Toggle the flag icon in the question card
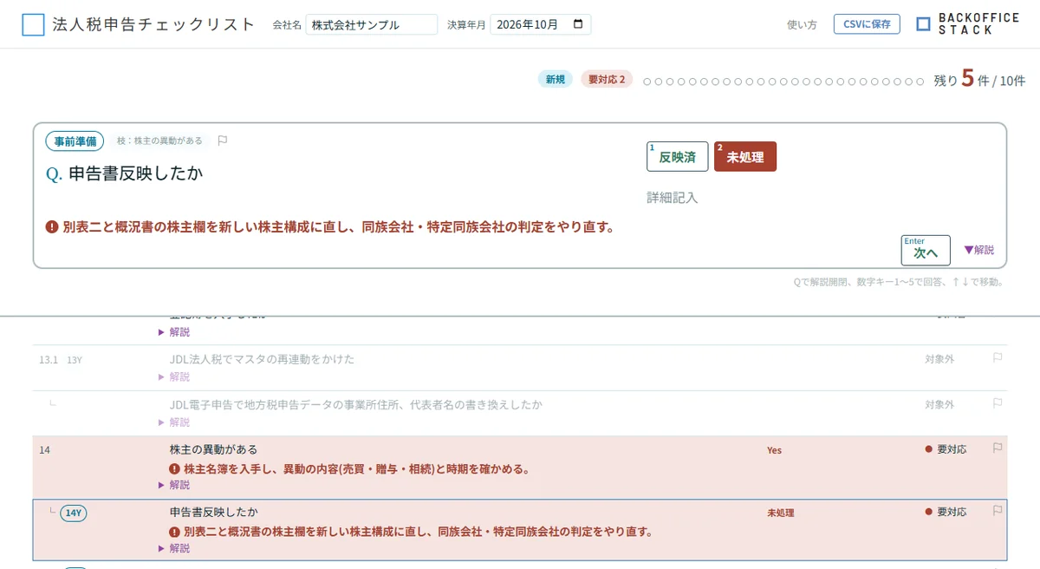 pyautogui.click(x=223, y=141)
